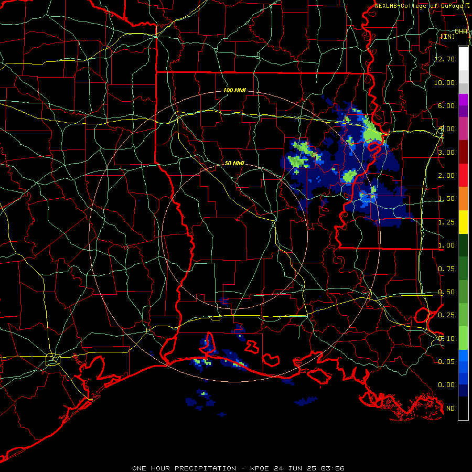The image size is (472, 472).
Task: Click the 6.00 legend value
Action: [x=446, y=105]
